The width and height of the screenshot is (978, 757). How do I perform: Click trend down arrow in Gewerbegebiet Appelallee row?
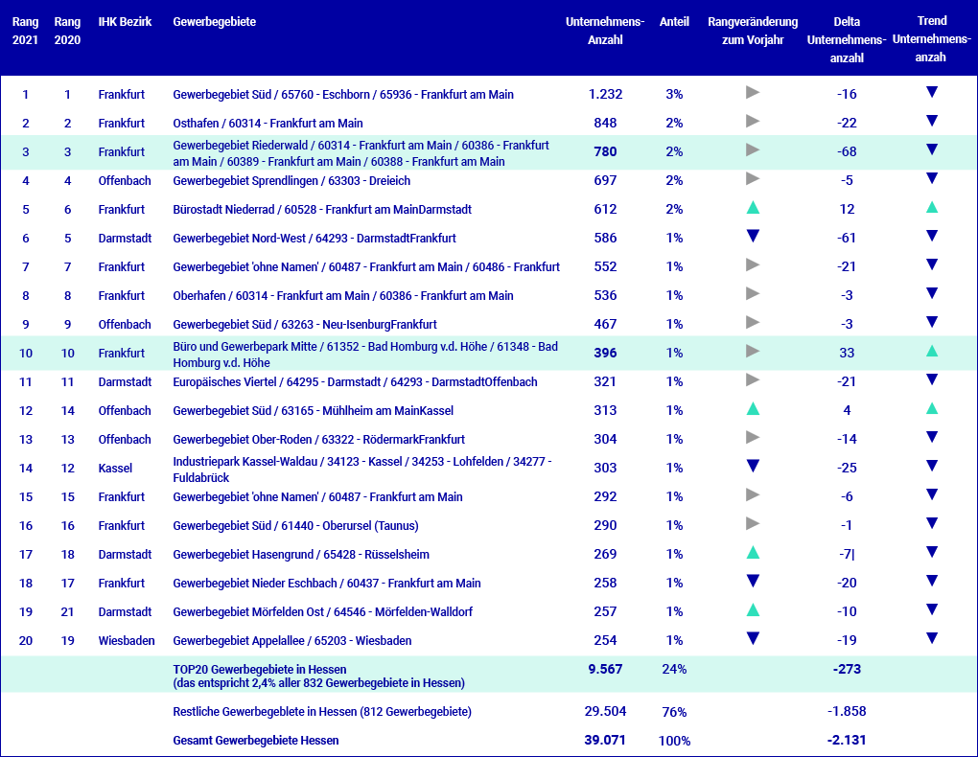931,639
